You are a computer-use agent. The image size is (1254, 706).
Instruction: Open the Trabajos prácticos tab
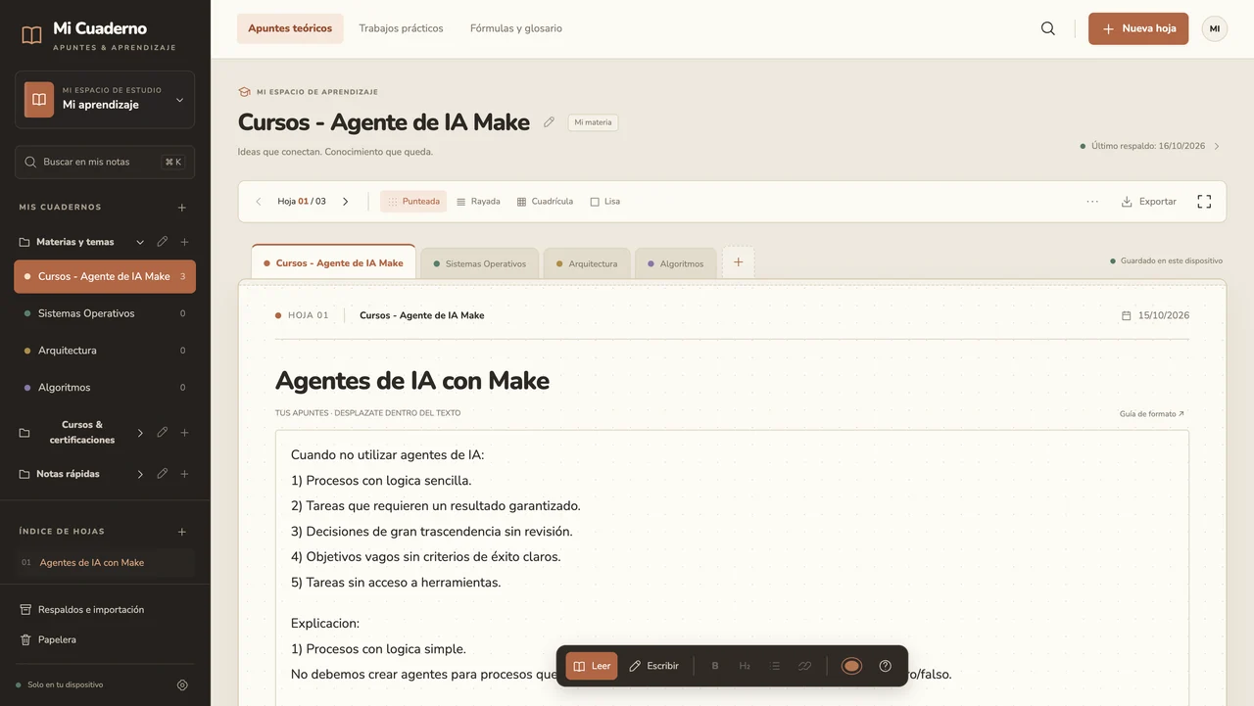(x=401, y=28)
